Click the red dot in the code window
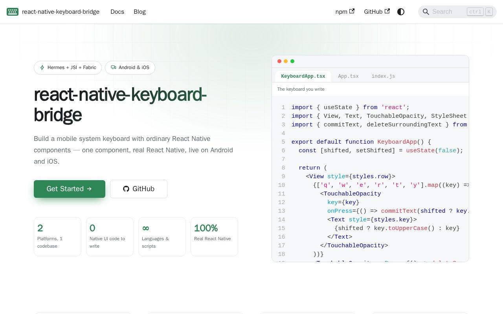 click(x=279, y=61)
